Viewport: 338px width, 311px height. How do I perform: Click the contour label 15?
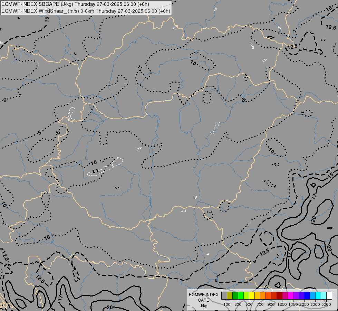tap(331, 175)
